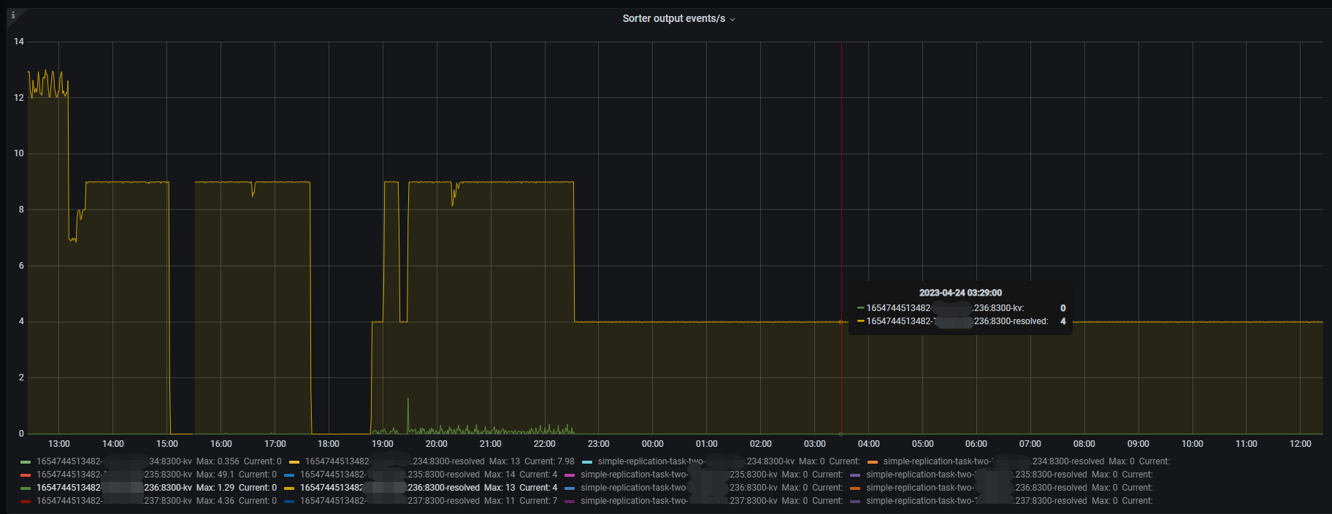Click the light green 234:8300-kv legend color swatch
The height and width of the screenshot is (514, 1332).
26,462
